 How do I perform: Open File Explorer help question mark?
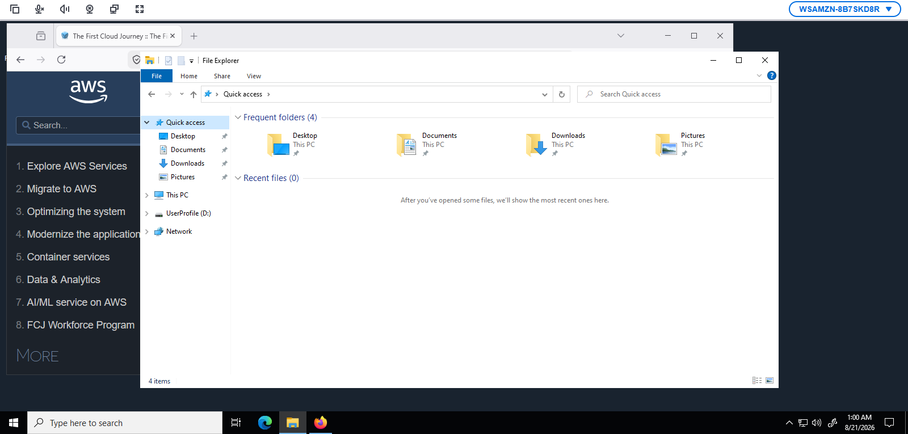coord(772,75)
